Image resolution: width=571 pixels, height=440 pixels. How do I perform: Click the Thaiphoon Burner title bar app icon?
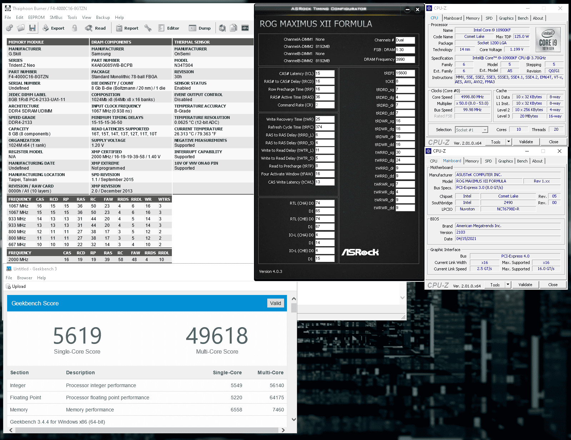(x=8, y=8)
